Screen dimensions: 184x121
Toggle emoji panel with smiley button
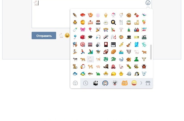tap(148, 3)
